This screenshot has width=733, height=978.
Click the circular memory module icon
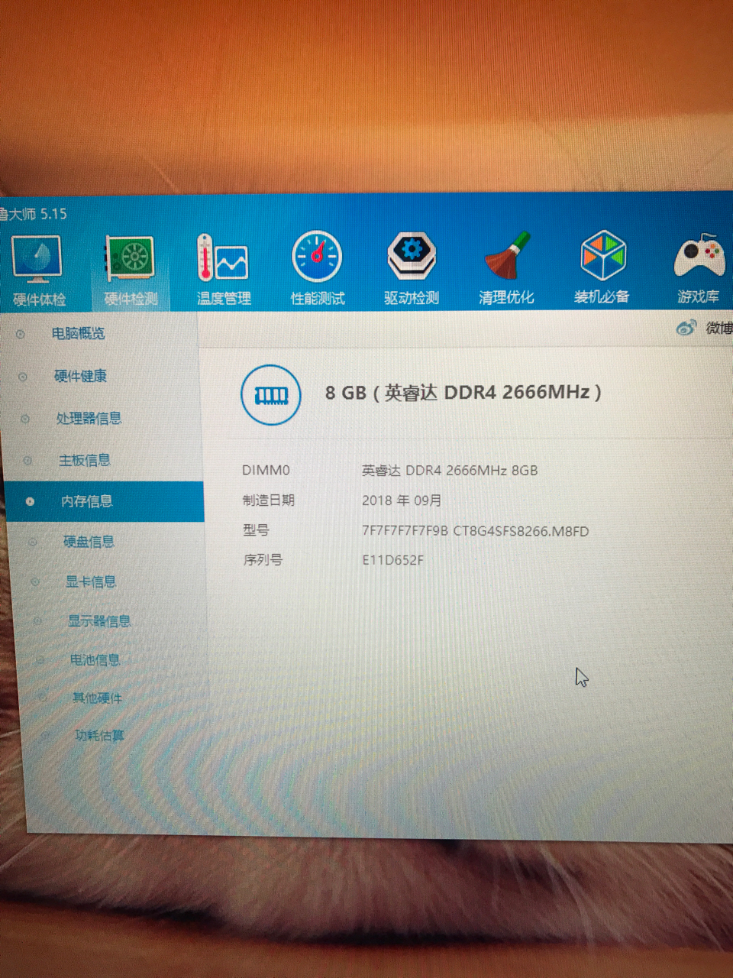(270, 395)
